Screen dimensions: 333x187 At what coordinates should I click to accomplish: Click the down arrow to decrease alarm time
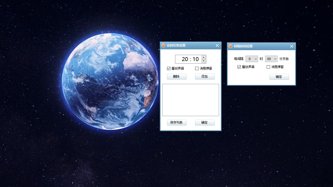(x=203, y=61)
